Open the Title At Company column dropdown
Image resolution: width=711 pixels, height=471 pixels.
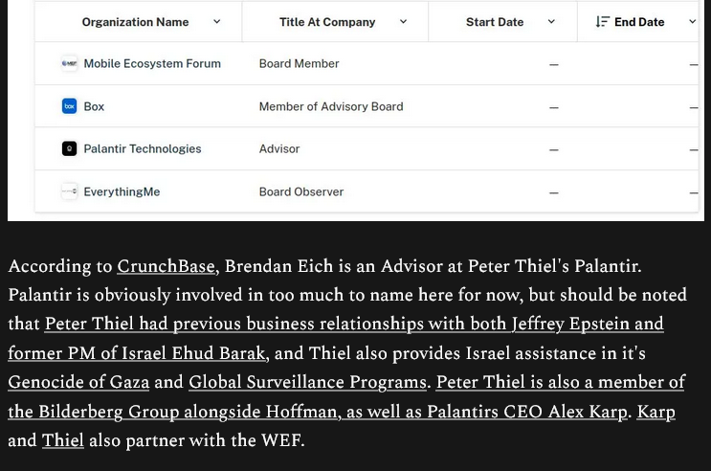pos(403,22)
